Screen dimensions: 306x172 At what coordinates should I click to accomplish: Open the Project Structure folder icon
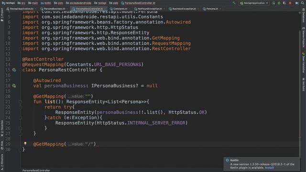(x=297, y=3)
